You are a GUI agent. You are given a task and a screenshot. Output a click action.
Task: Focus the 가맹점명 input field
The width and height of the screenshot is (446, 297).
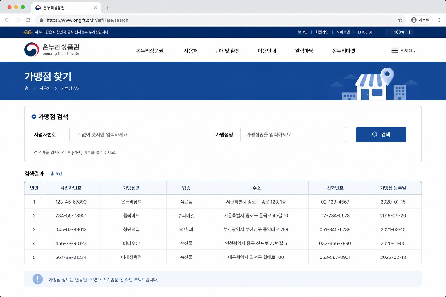point(293,134)
